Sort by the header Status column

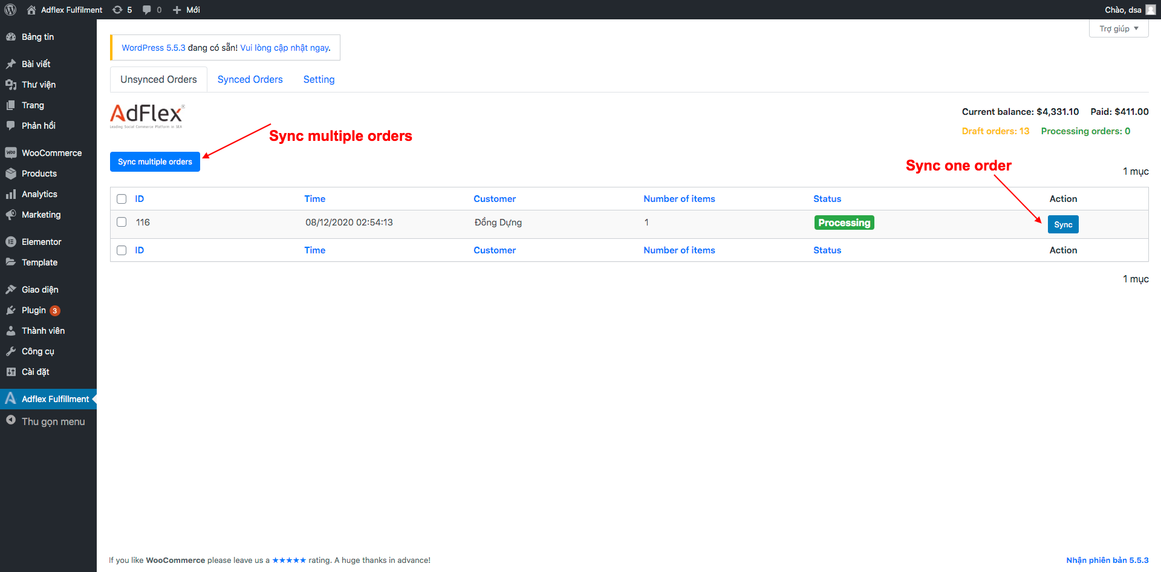827,199
